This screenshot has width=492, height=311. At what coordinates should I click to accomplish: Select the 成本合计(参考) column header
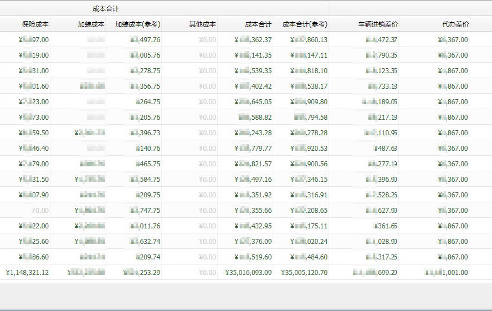304,24
